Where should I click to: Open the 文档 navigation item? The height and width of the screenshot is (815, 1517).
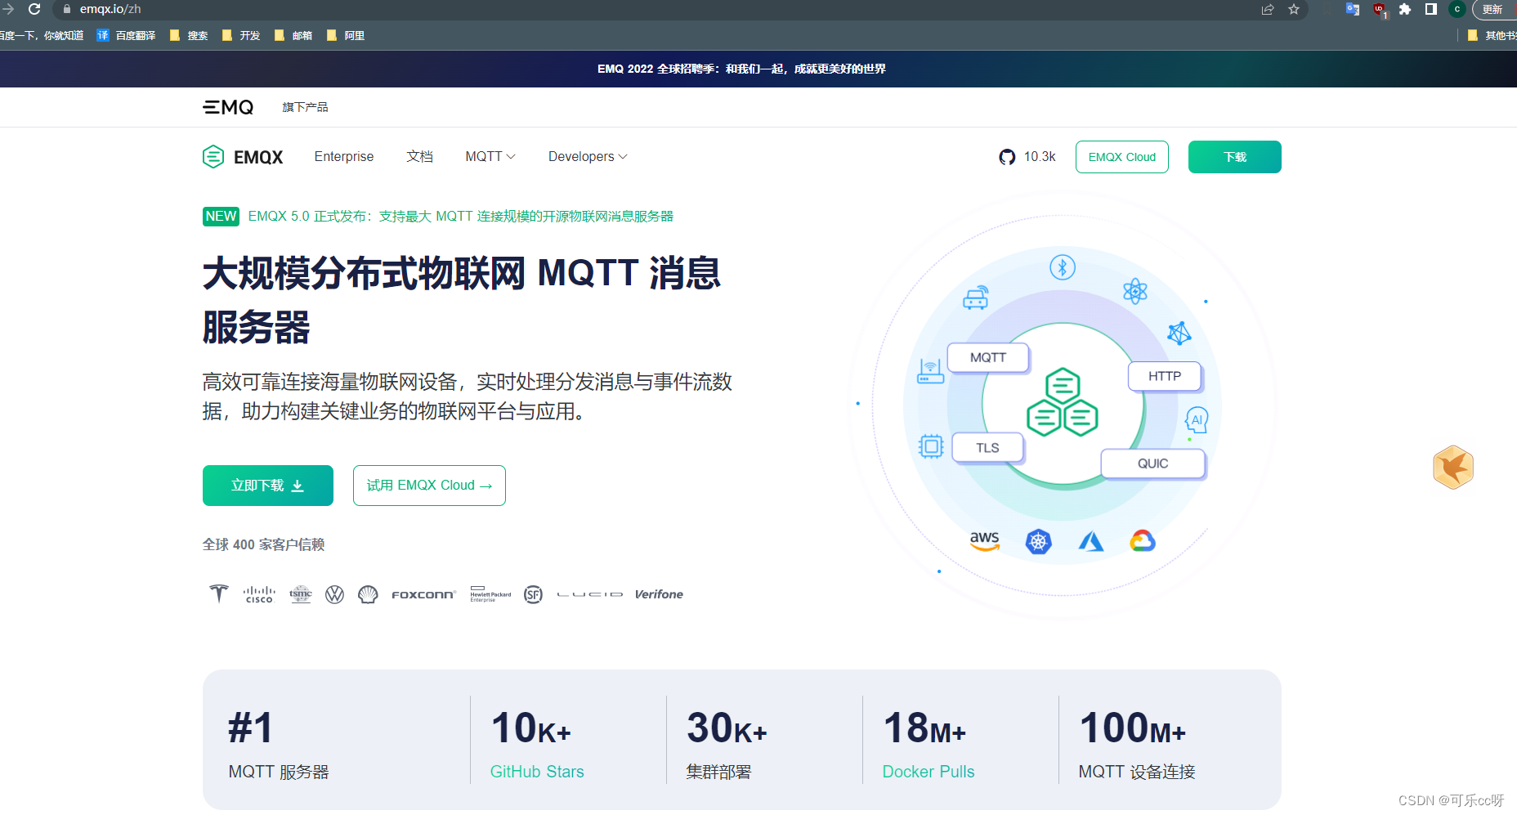[420, 156]
